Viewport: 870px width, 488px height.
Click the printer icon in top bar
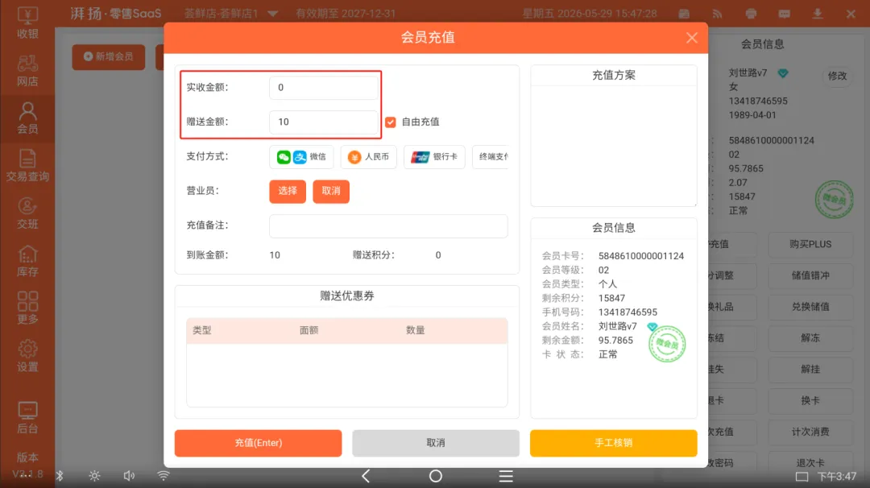pyautogui.click(x=751, y=14)
